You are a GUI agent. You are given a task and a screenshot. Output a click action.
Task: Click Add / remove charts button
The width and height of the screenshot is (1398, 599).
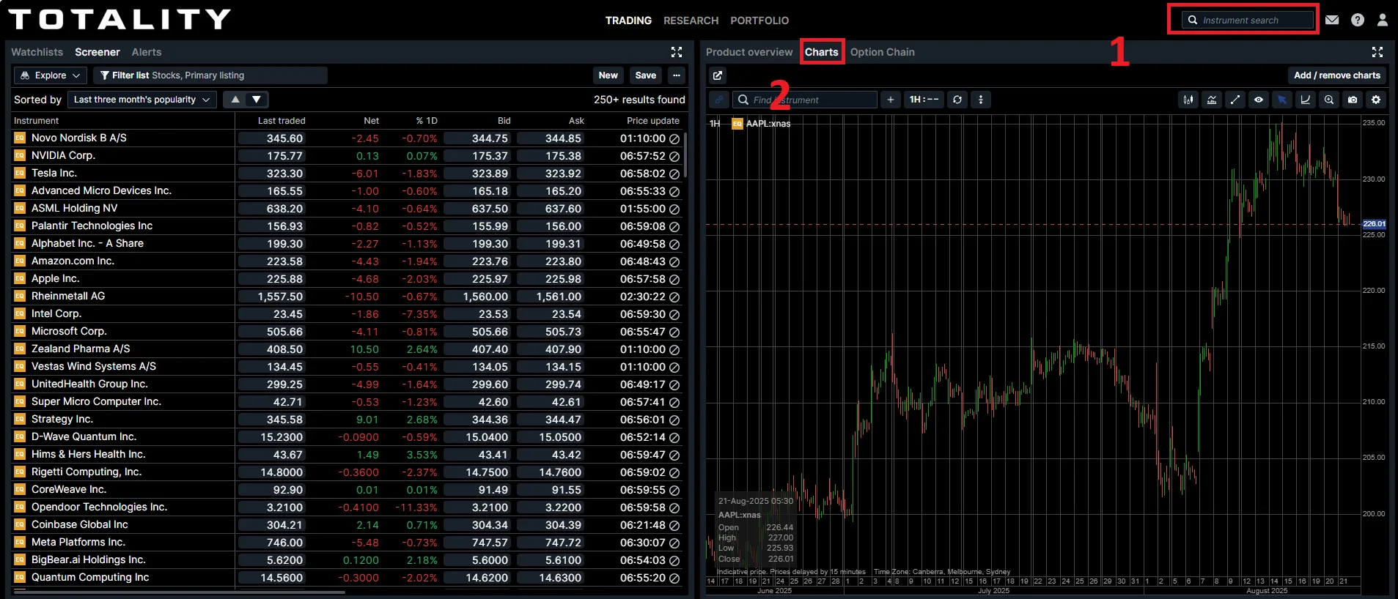1337,75
